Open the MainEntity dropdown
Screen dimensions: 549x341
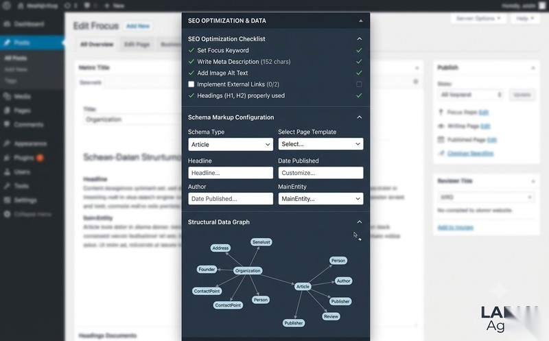(x=320, y=198)
